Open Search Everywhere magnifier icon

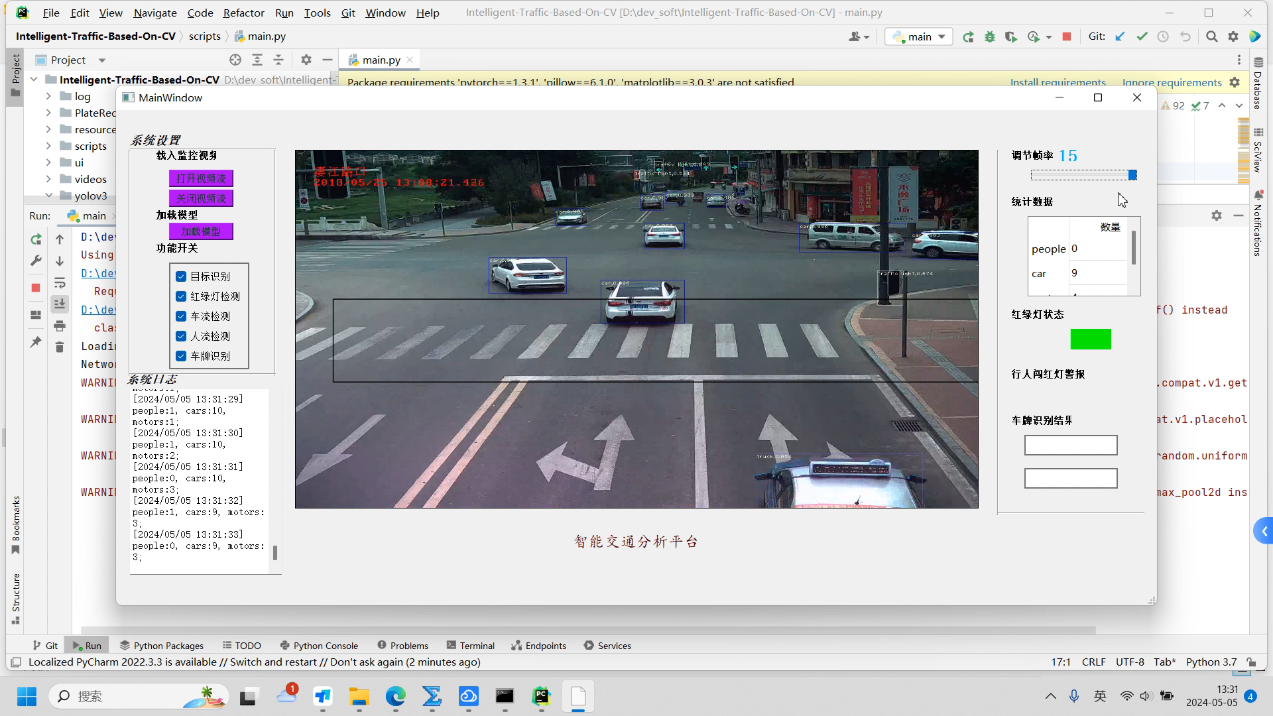click(1212, 37)
